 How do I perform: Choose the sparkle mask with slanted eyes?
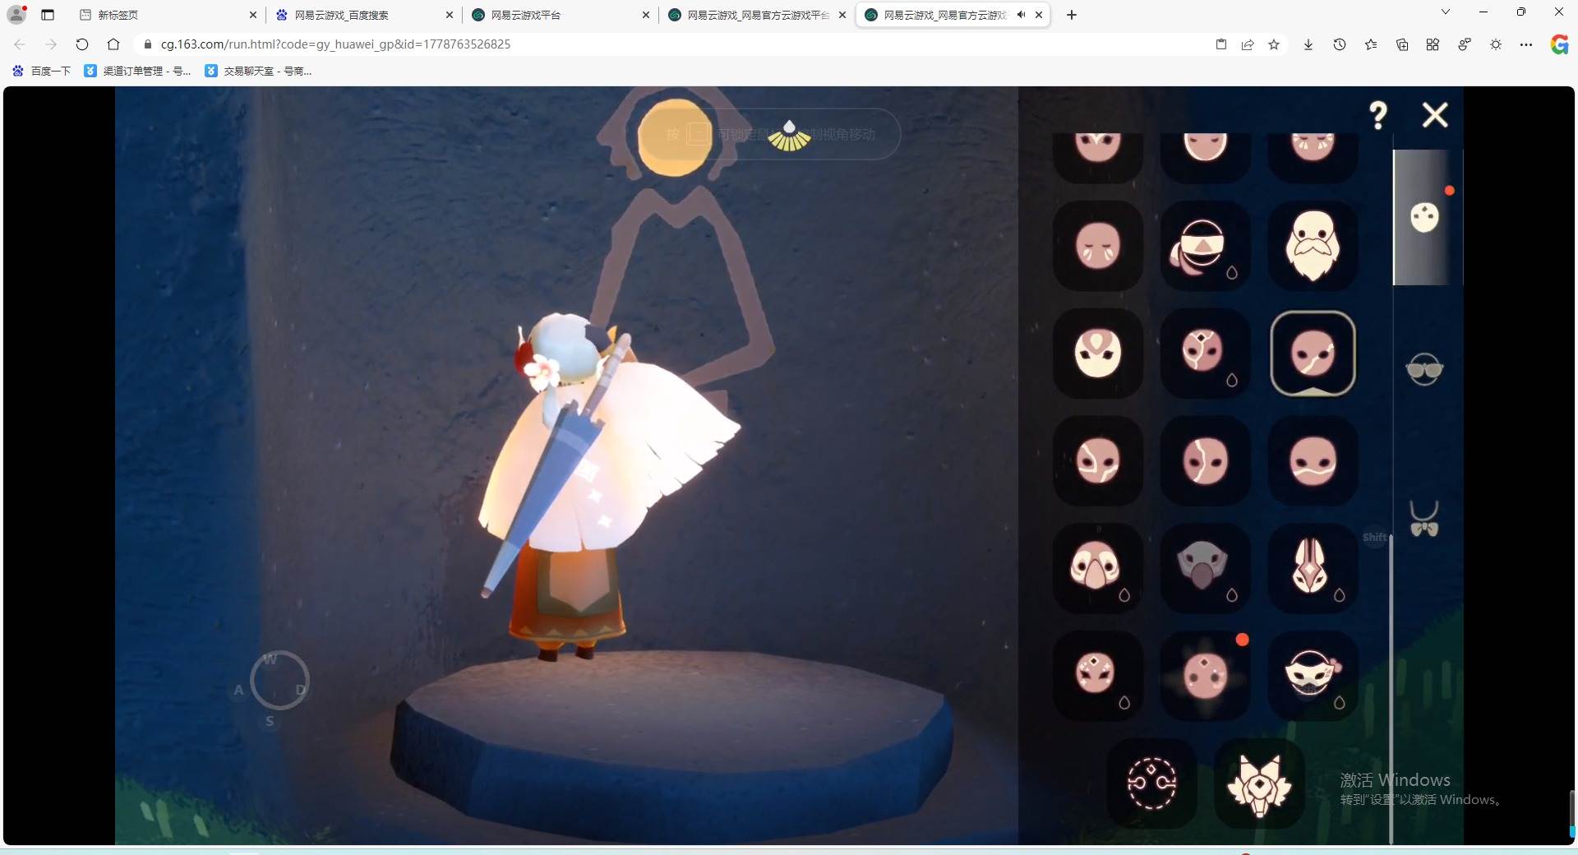[1098, 676]
